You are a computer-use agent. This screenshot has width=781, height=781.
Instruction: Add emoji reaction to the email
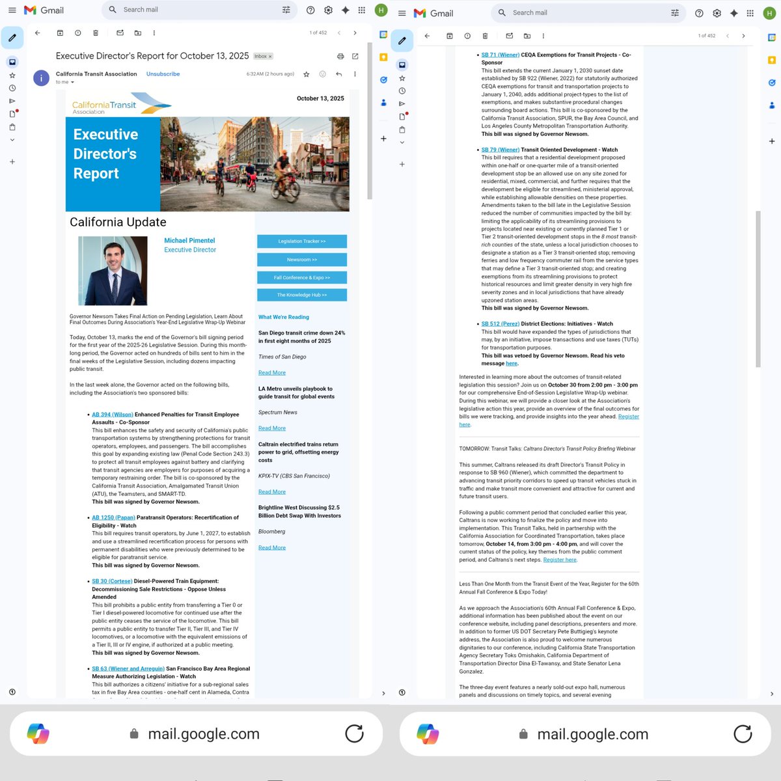322,74
